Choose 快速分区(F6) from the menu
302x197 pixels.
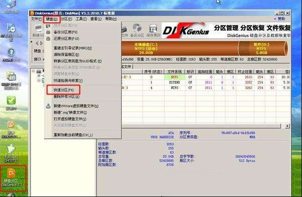(x=64, y=90)
